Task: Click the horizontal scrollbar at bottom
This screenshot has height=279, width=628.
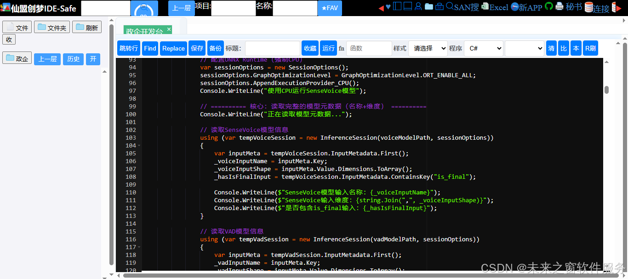Action: 370,276
